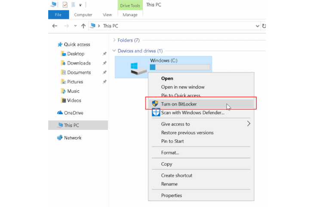314x207 pixels.
Task: Click the Windows (C:) drive icon
Action: 138,68
